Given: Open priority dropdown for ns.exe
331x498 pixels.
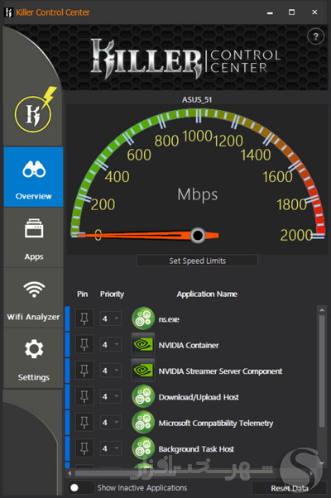Looking at the screenshot, I should [x=110, y=318].
